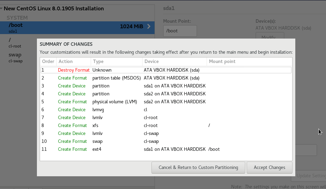Select row 3 Create Device sda1 partition
Screen dimensions: 326x189
coord(166,86)
